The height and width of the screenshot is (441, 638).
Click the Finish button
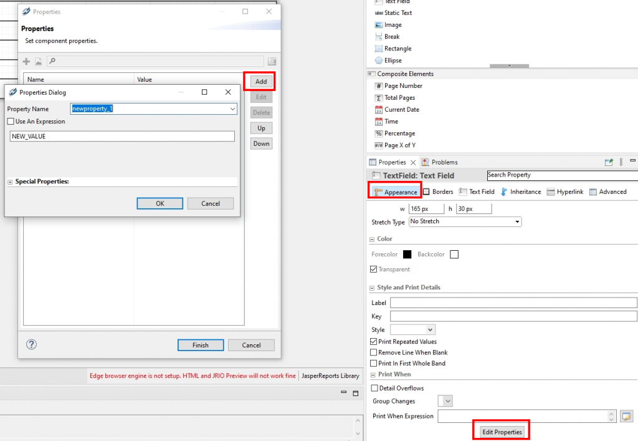point(201,345)
